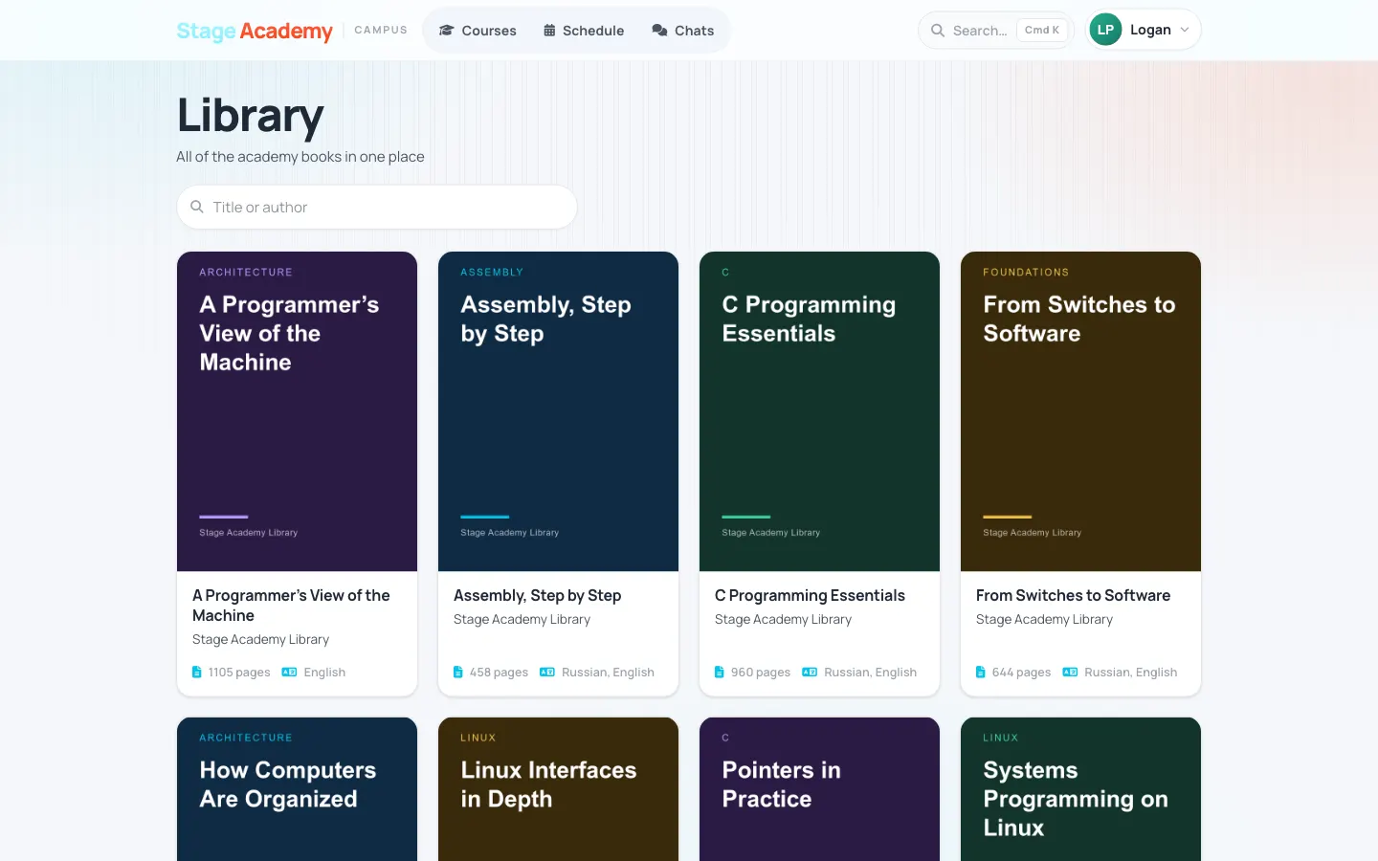Click the page icon beside 960 pages
The image size is (1378, 861).
click(720, 673)
